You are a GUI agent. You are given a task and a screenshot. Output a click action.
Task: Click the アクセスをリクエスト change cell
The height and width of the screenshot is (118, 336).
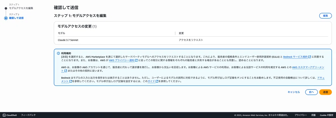(191, 40)
